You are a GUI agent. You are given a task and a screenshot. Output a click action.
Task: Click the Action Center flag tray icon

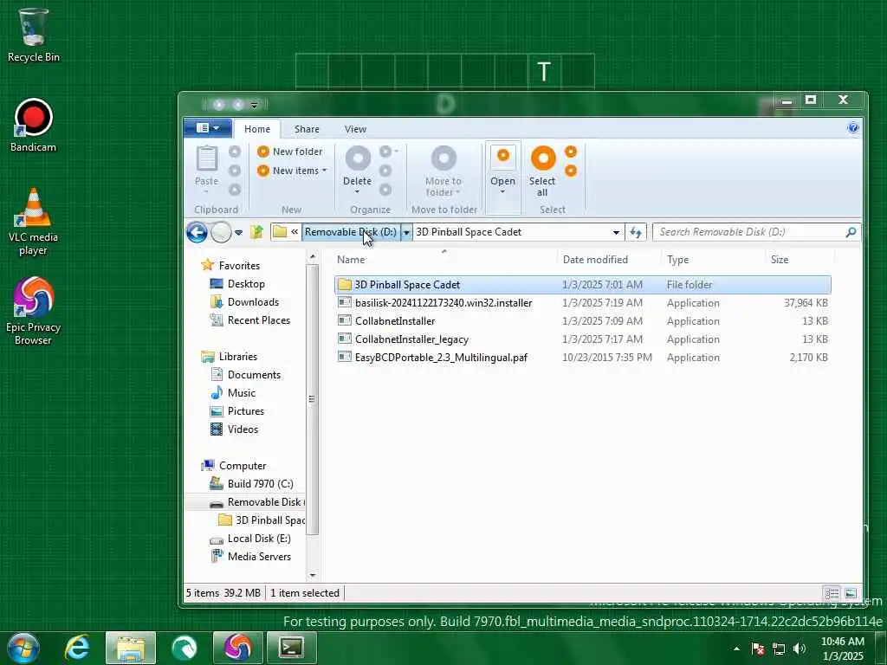tap(758, 649)
